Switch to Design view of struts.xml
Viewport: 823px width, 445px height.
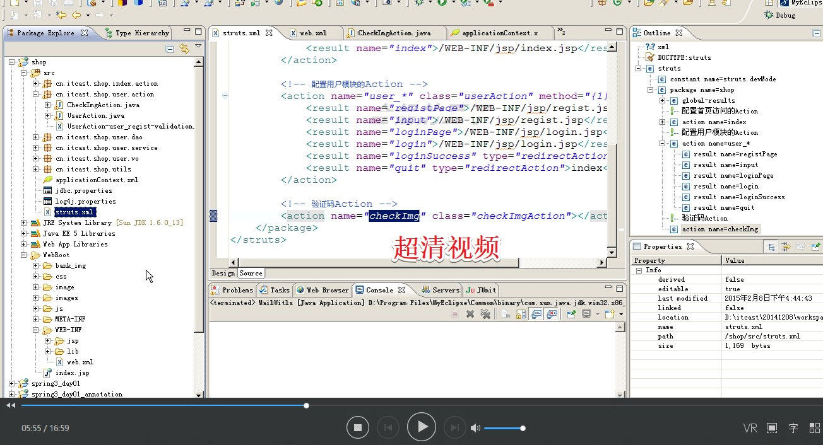(x=223, y=273)
